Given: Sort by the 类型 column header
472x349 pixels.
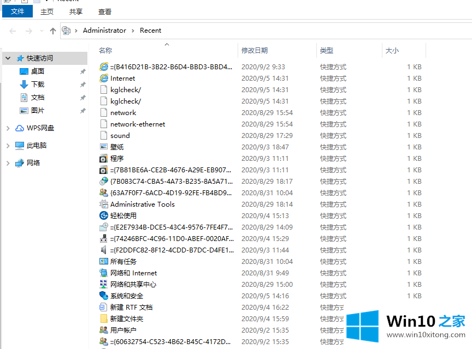Looking at the screenshot, I should [327, 51].
